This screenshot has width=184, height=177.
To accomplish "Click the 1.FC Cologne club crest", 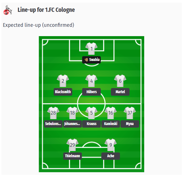I will coord(8,10).
